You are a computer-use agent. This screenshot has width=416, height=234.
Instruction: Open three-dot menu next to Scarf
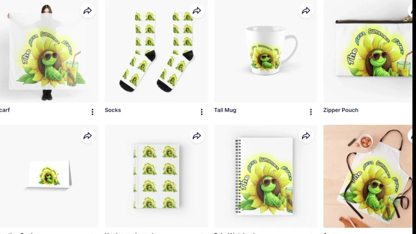(92, 112)
